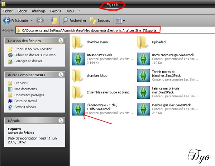
Task: Go to Les Sims 3 location link
Action: tap(22, 83)
